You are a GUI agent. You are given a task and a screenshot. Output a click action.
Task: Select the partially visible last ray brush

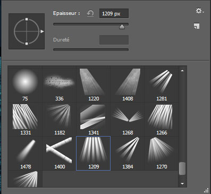point(25,179)
